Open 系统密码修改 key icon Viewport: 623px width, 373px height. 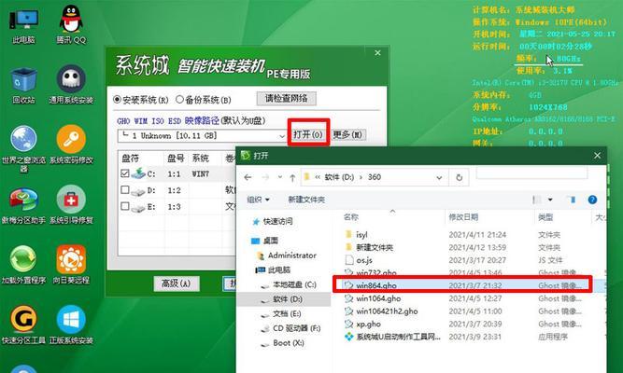pyautogui.click(x=71, y=145)
